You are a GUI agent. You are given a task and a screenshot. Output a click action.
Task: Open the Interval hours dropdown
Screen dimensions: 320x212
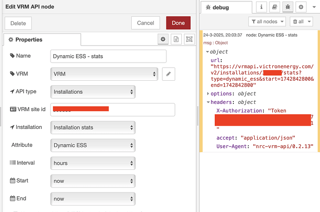pyautogui.click(x=93, y=163)
